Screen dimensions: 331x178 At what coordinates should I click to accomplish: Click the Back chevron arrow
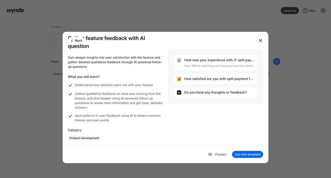(72, 40)
